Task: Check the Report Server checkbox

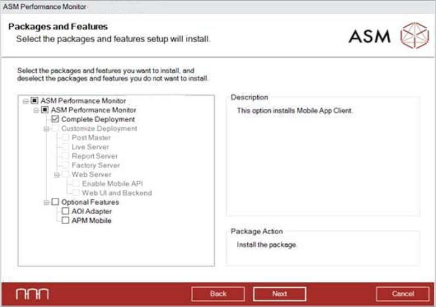Action: [x=65, y=156]
